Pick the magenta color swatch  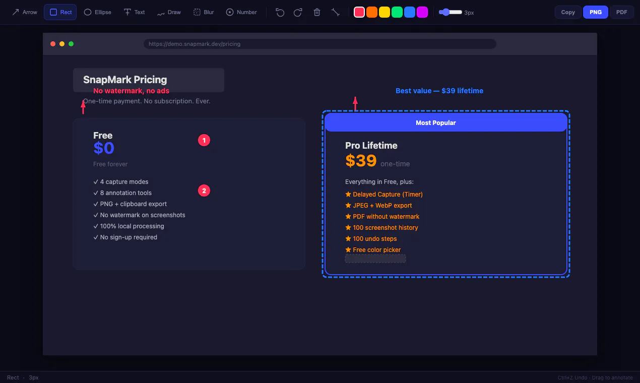pyautogui.click(x=422, y=12)
